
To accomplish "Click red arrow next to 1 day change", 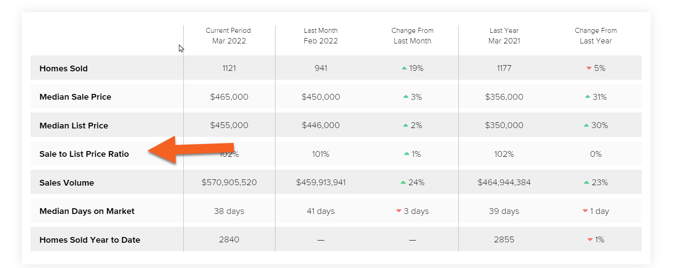I will pyautogui.click(x=585, y=211).
